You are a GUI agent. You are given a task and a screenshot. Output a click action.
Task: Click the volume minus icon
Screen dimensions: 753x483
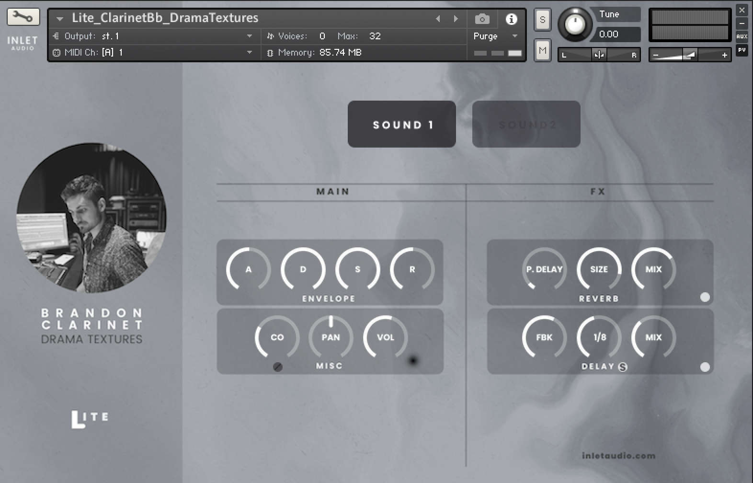tap(656, 55)
